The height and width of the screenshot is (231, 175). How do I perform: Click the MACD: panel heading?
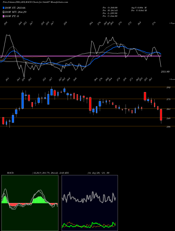click(x=10, y=173)
